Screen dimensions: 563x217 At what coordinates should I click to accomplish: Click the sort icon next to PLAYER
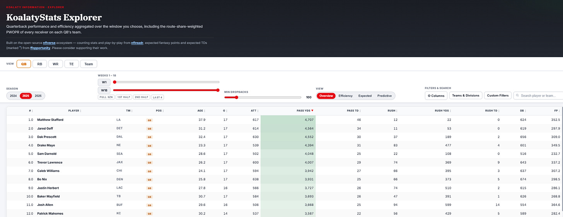click(81, 110)
